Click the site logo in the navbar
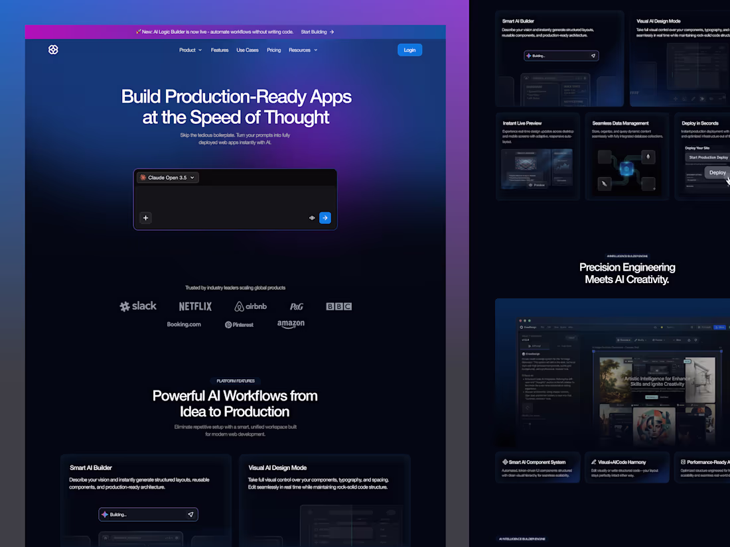This screenshot has width=730, height=547. [53, 50]
